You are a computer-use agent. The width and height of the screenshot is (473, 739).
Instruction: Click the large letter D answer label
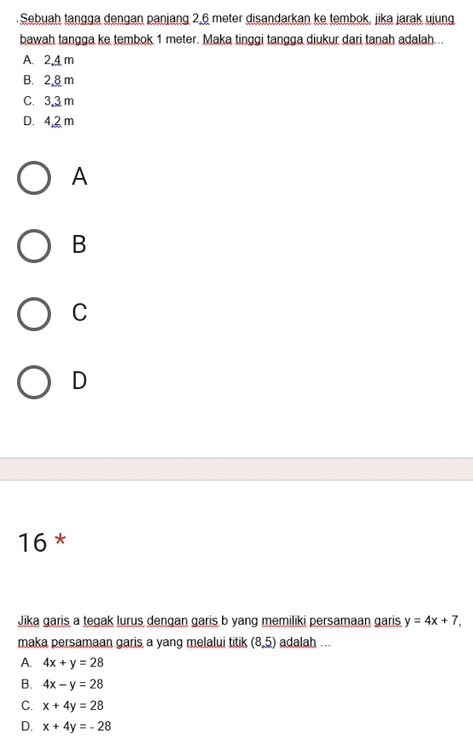coord(80,381)
